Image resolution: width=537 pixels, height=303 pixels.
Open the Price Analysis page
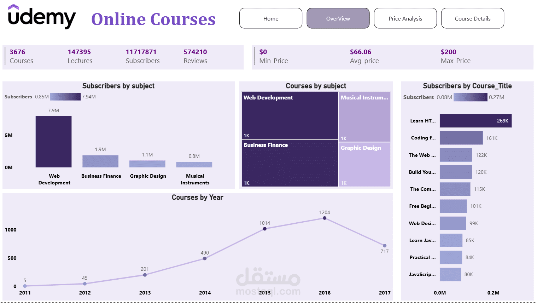(x=405, y=18)
